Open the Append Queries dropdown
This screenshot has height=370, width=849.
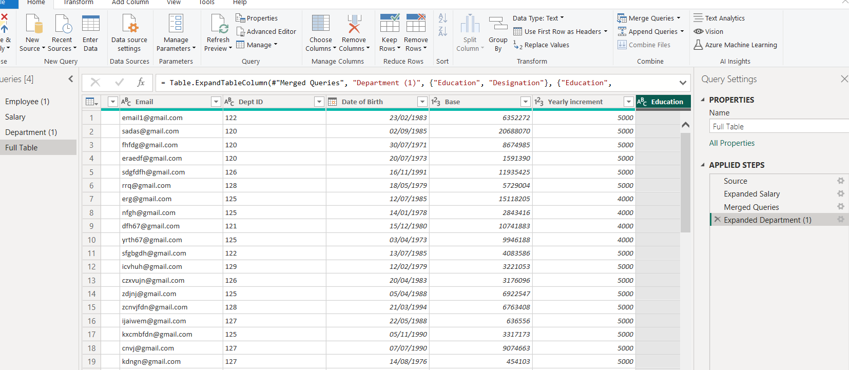pyautogui.click(x=651, y=31)
